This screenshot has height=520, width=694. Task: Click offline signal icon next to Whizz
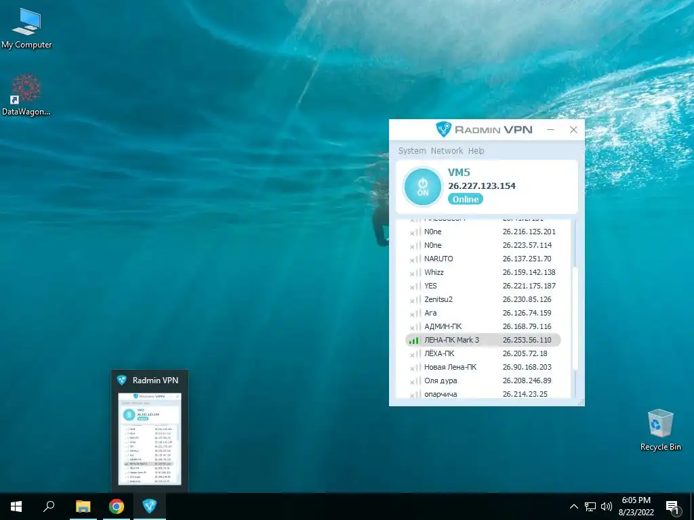click(x=415, y=274)
